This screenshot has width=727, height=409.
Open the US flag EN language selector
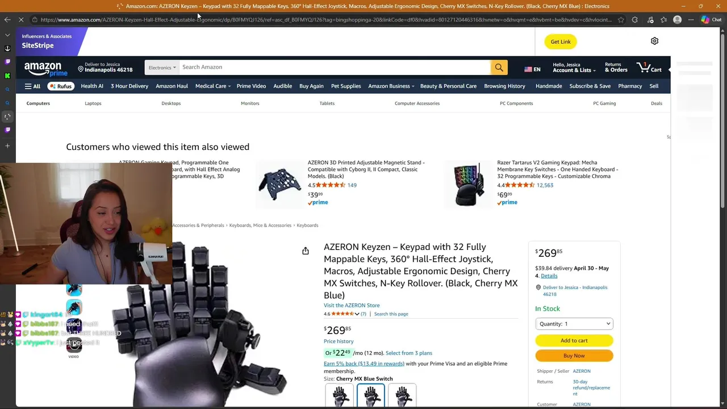point(532,69)
